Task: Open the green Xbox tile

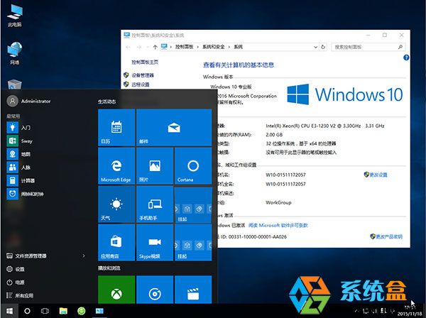Action: click(x=116, y=290)
